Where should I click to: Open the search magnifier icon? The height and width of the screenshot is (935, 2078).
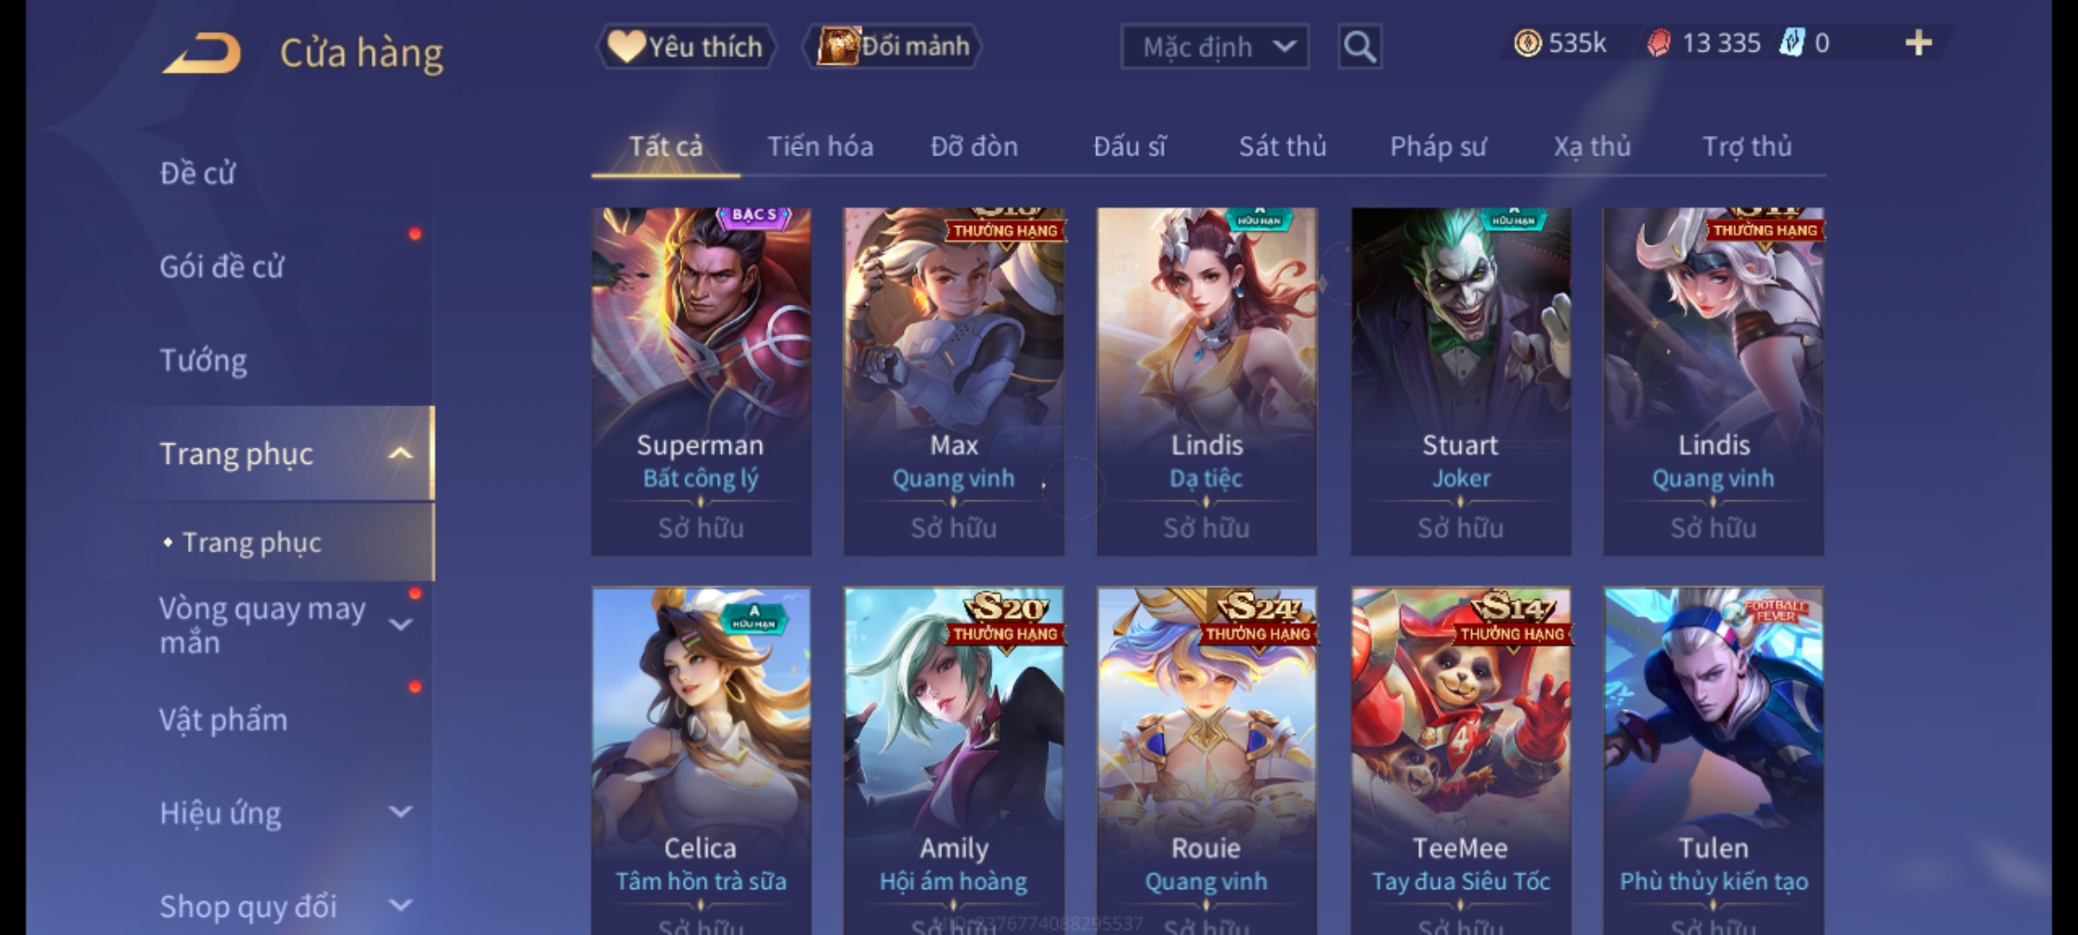click(1359, 47)
